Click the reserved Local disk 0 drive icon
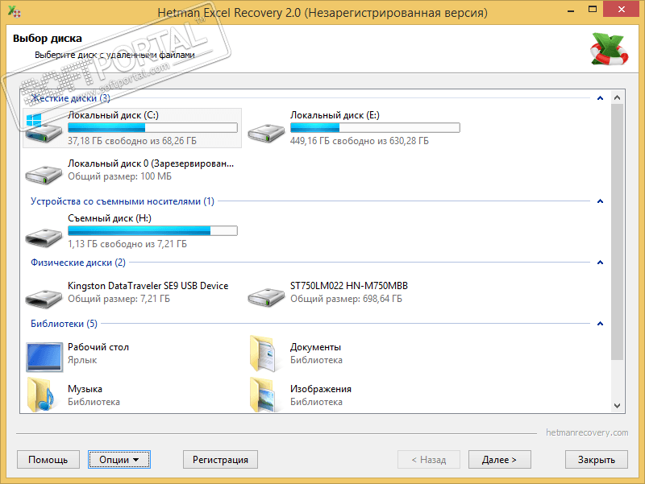 coord(44,175)
